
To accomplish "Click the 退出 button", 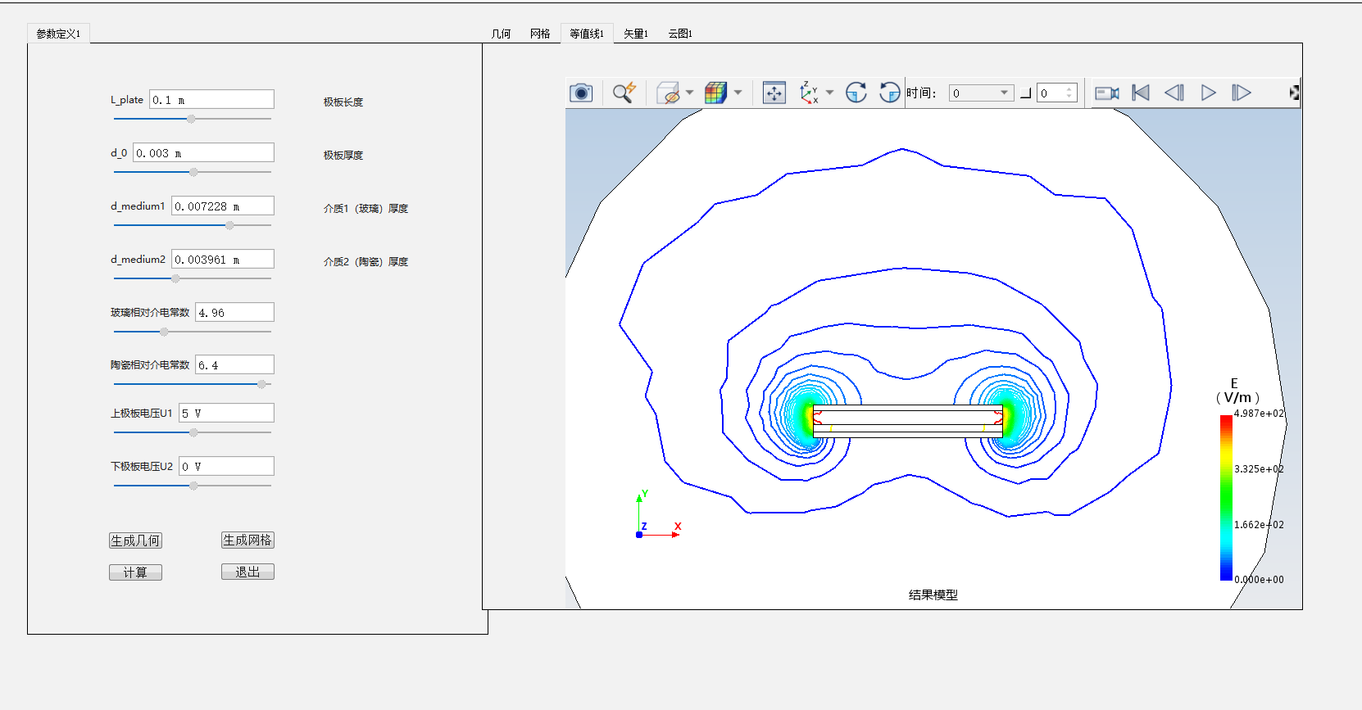I will (247, 572).
